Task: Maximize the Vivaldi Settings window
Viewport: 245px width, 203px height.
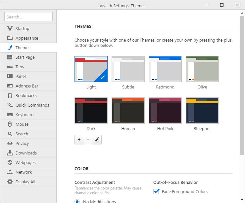Action: coord(222,5)
